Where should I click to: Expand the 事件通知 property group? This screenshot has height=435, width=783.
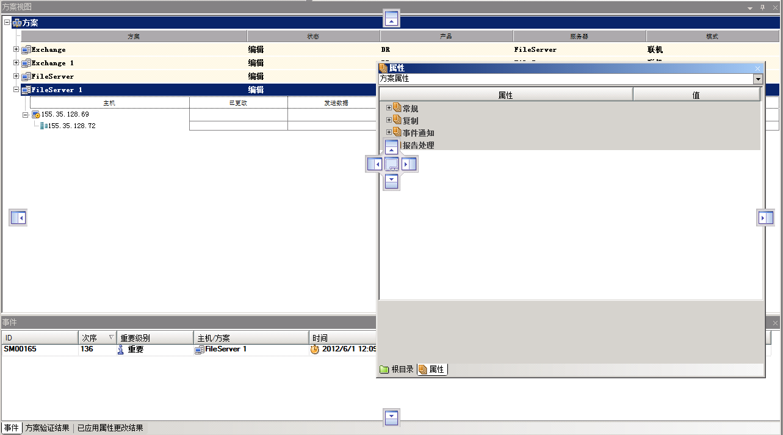point(389,132)
